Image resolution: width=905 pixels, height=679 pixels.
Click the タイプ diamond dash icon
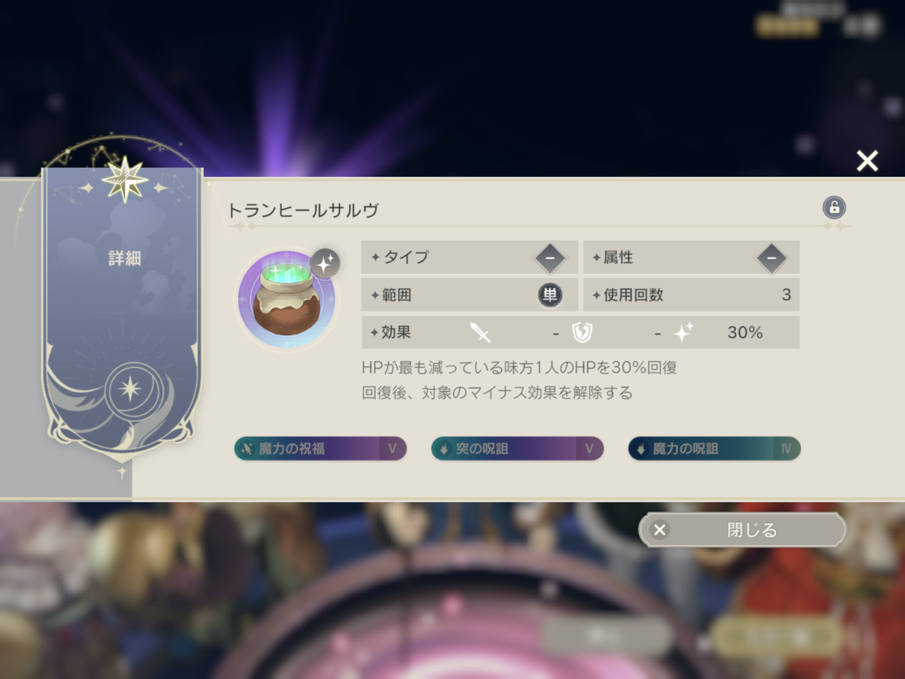pyautogui.click(x=550, y=258)
